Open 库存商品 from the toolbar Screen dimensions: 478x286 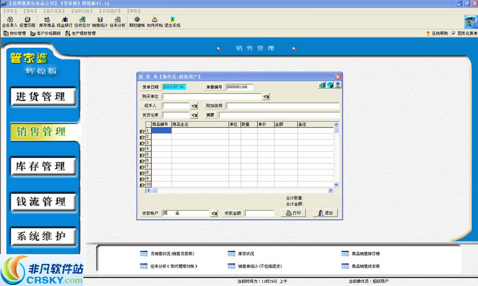tap(47, 22)
